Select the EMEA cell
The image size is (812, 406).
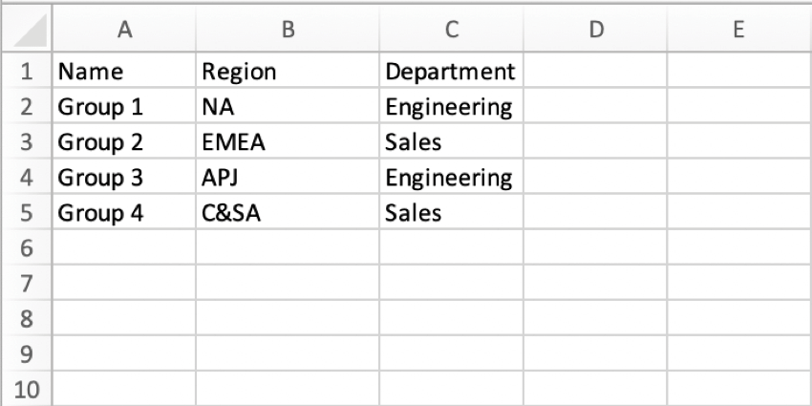pyautogui.click(x=287, y=142)
